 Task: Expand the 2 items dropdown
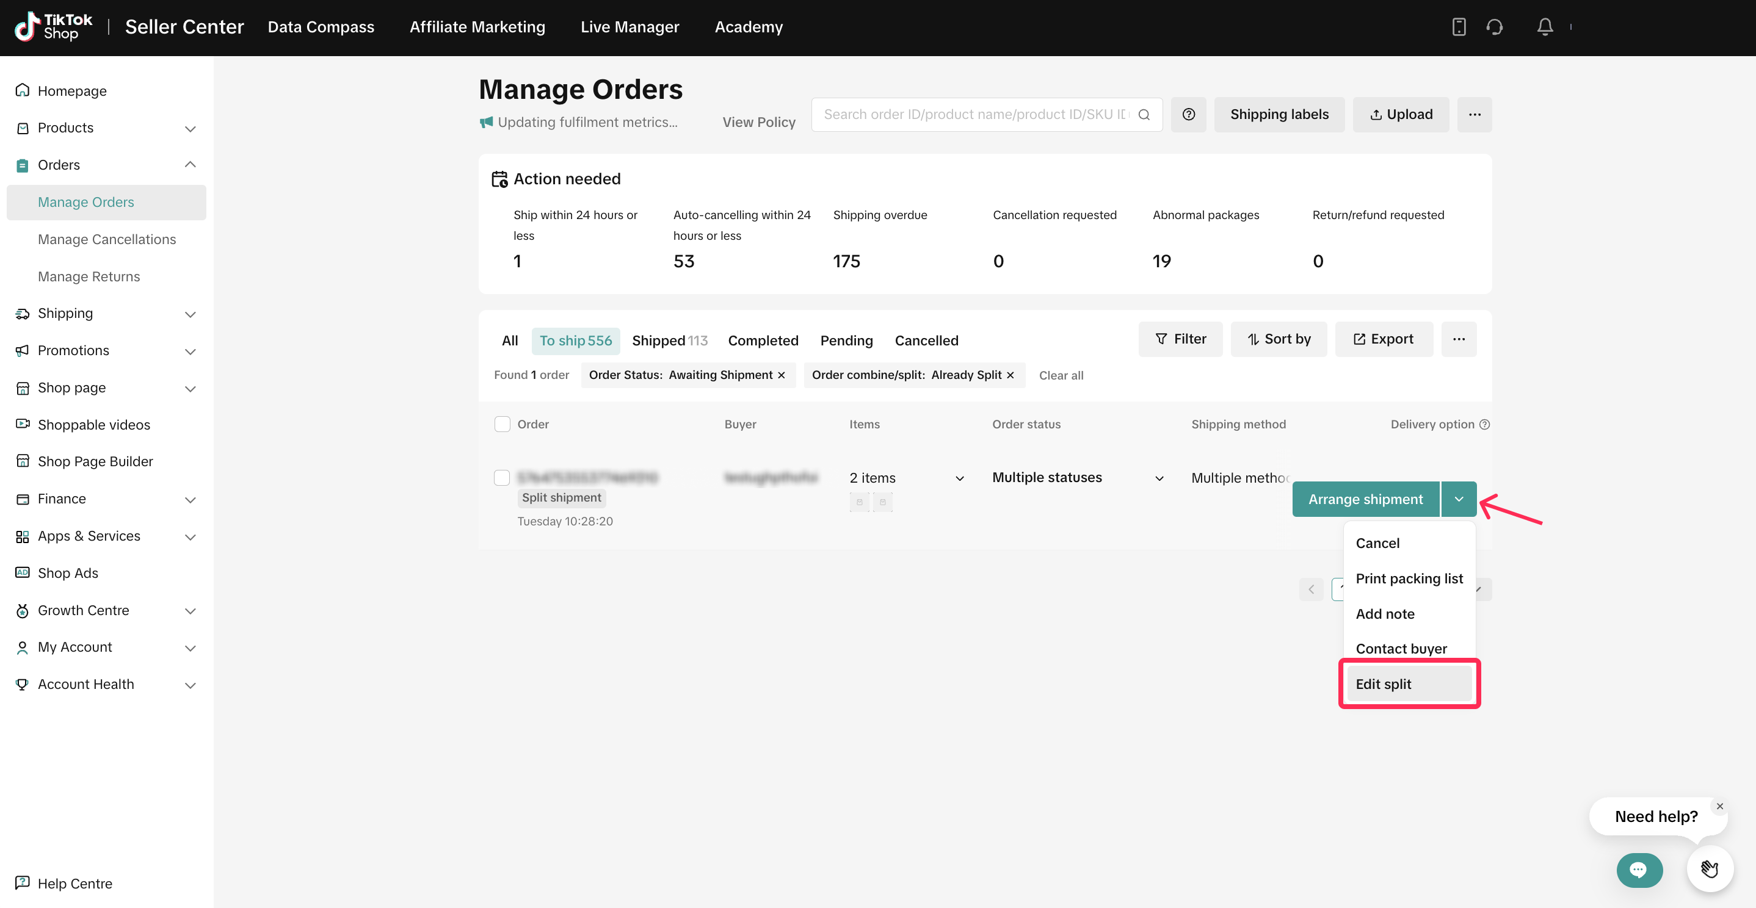(x=959, y=478)
